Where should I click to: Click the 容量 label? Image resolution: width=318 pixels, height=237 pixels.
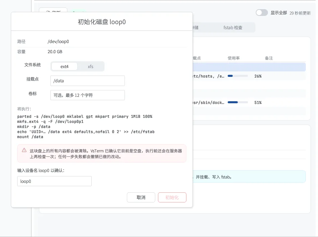click(21, 52)
